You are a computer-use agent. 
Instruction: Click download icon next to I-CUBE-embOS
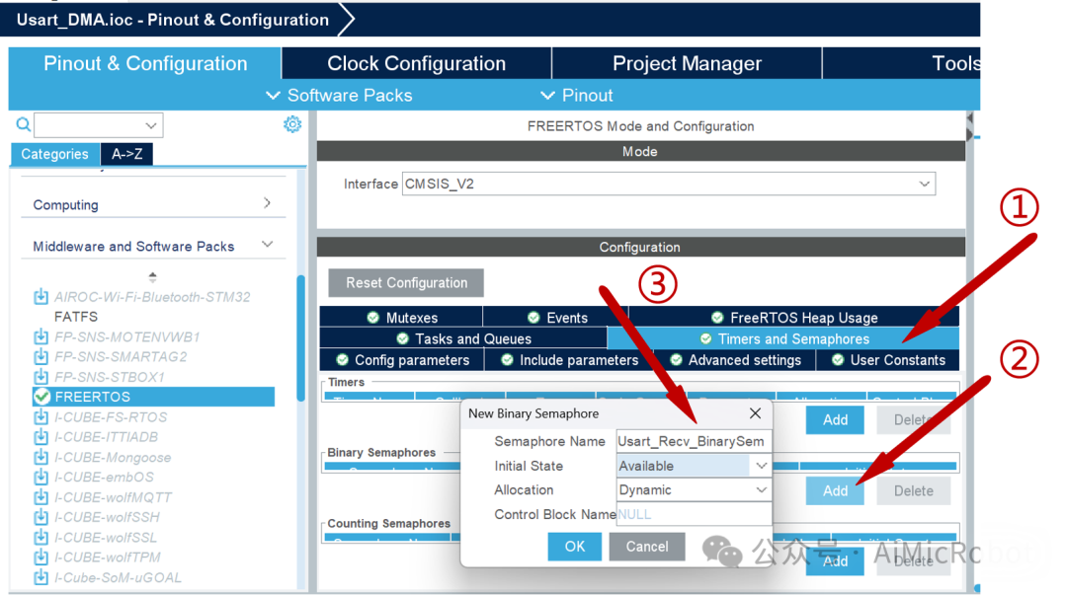point(41,477)
